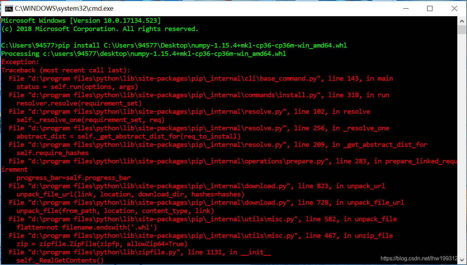The image size is (467, 265).
Task: Click the scrollbar down arrow
Action: 462,260
